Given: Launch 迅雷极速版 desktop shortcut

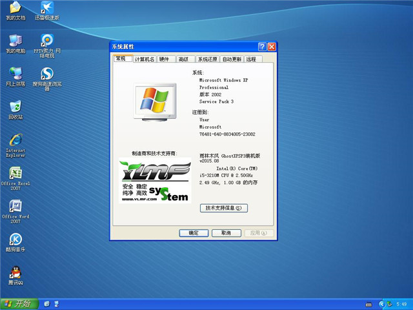Looking at the screenshot, I should point(47,10).
